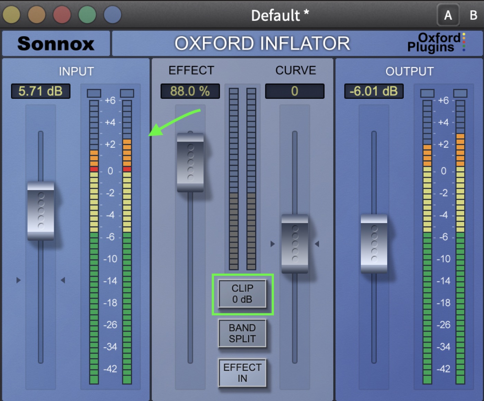This screenshot has height=401, width=484.
Task: Select the curve value field showing 0
Action: tap(295, 91)
